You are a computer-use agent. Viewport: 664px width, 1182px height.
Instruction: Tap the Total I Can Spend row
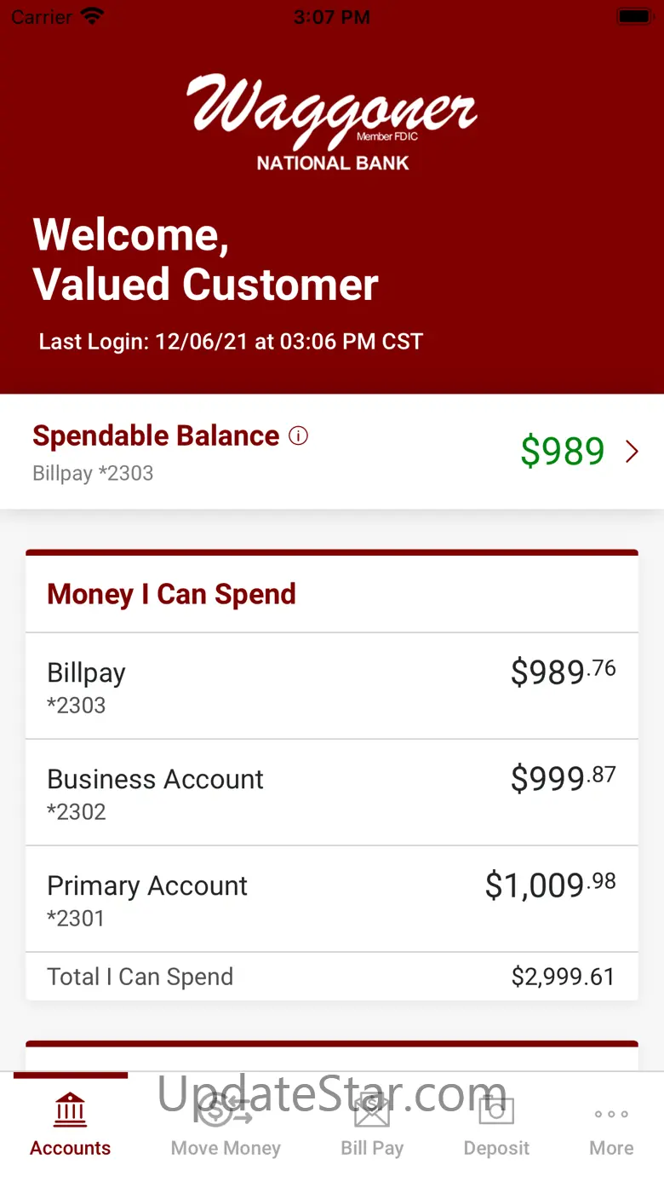tap(331, 977)
